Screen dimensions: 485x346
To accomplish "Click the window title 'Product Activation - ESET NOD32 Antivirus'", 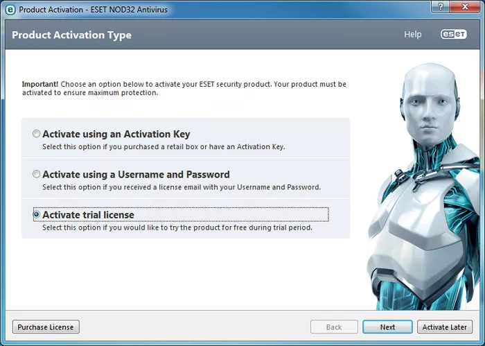I will (93, 10).
